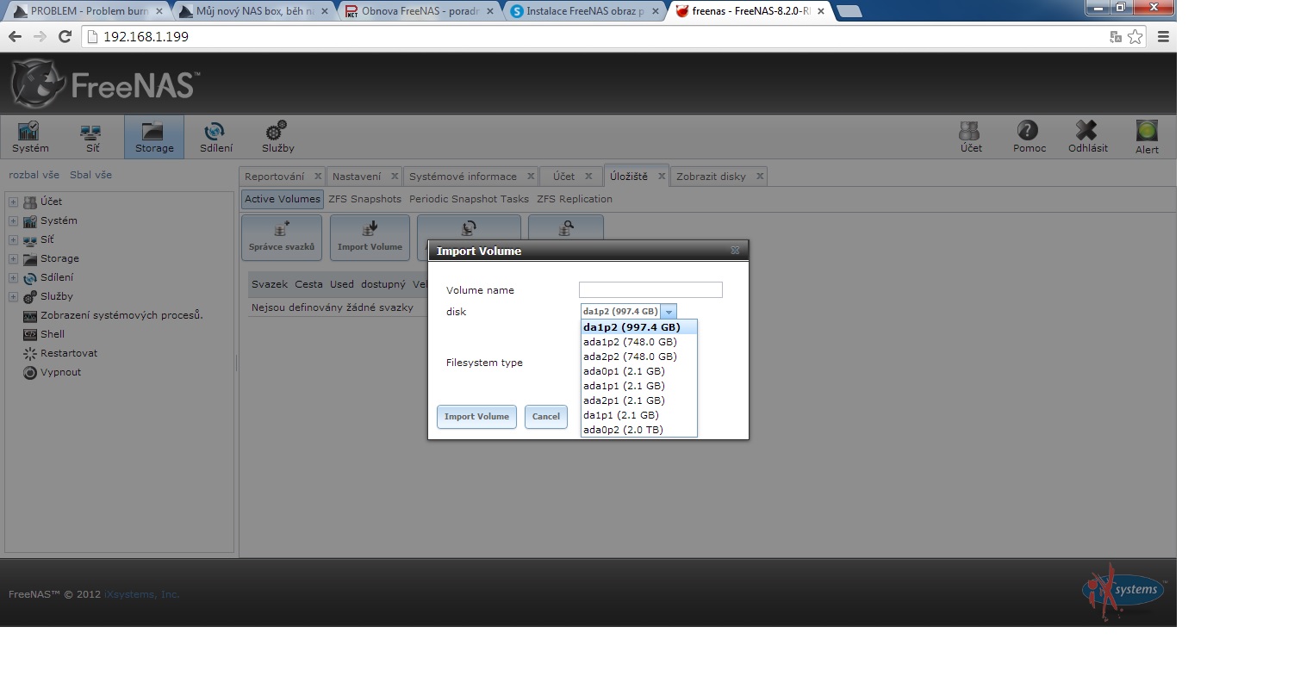Screen dimensions: 1294x689
Task: Switch to the Reportování tab
Action: (x=274, y=177)
